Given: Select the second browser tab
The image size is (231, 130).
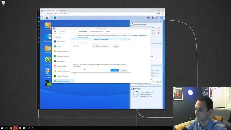Looking at the screenshot, I should (x=66, y=10).
